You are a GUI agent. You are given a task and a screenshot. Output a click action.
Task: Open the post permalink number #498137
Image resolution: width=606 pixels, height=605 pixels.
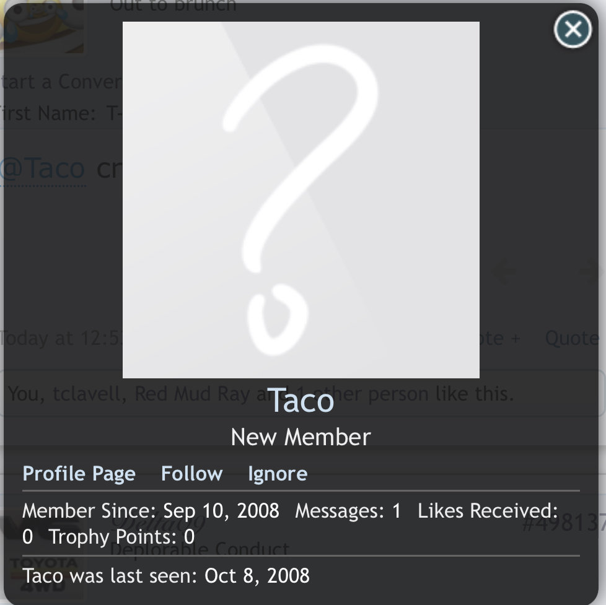pos(563,524)
